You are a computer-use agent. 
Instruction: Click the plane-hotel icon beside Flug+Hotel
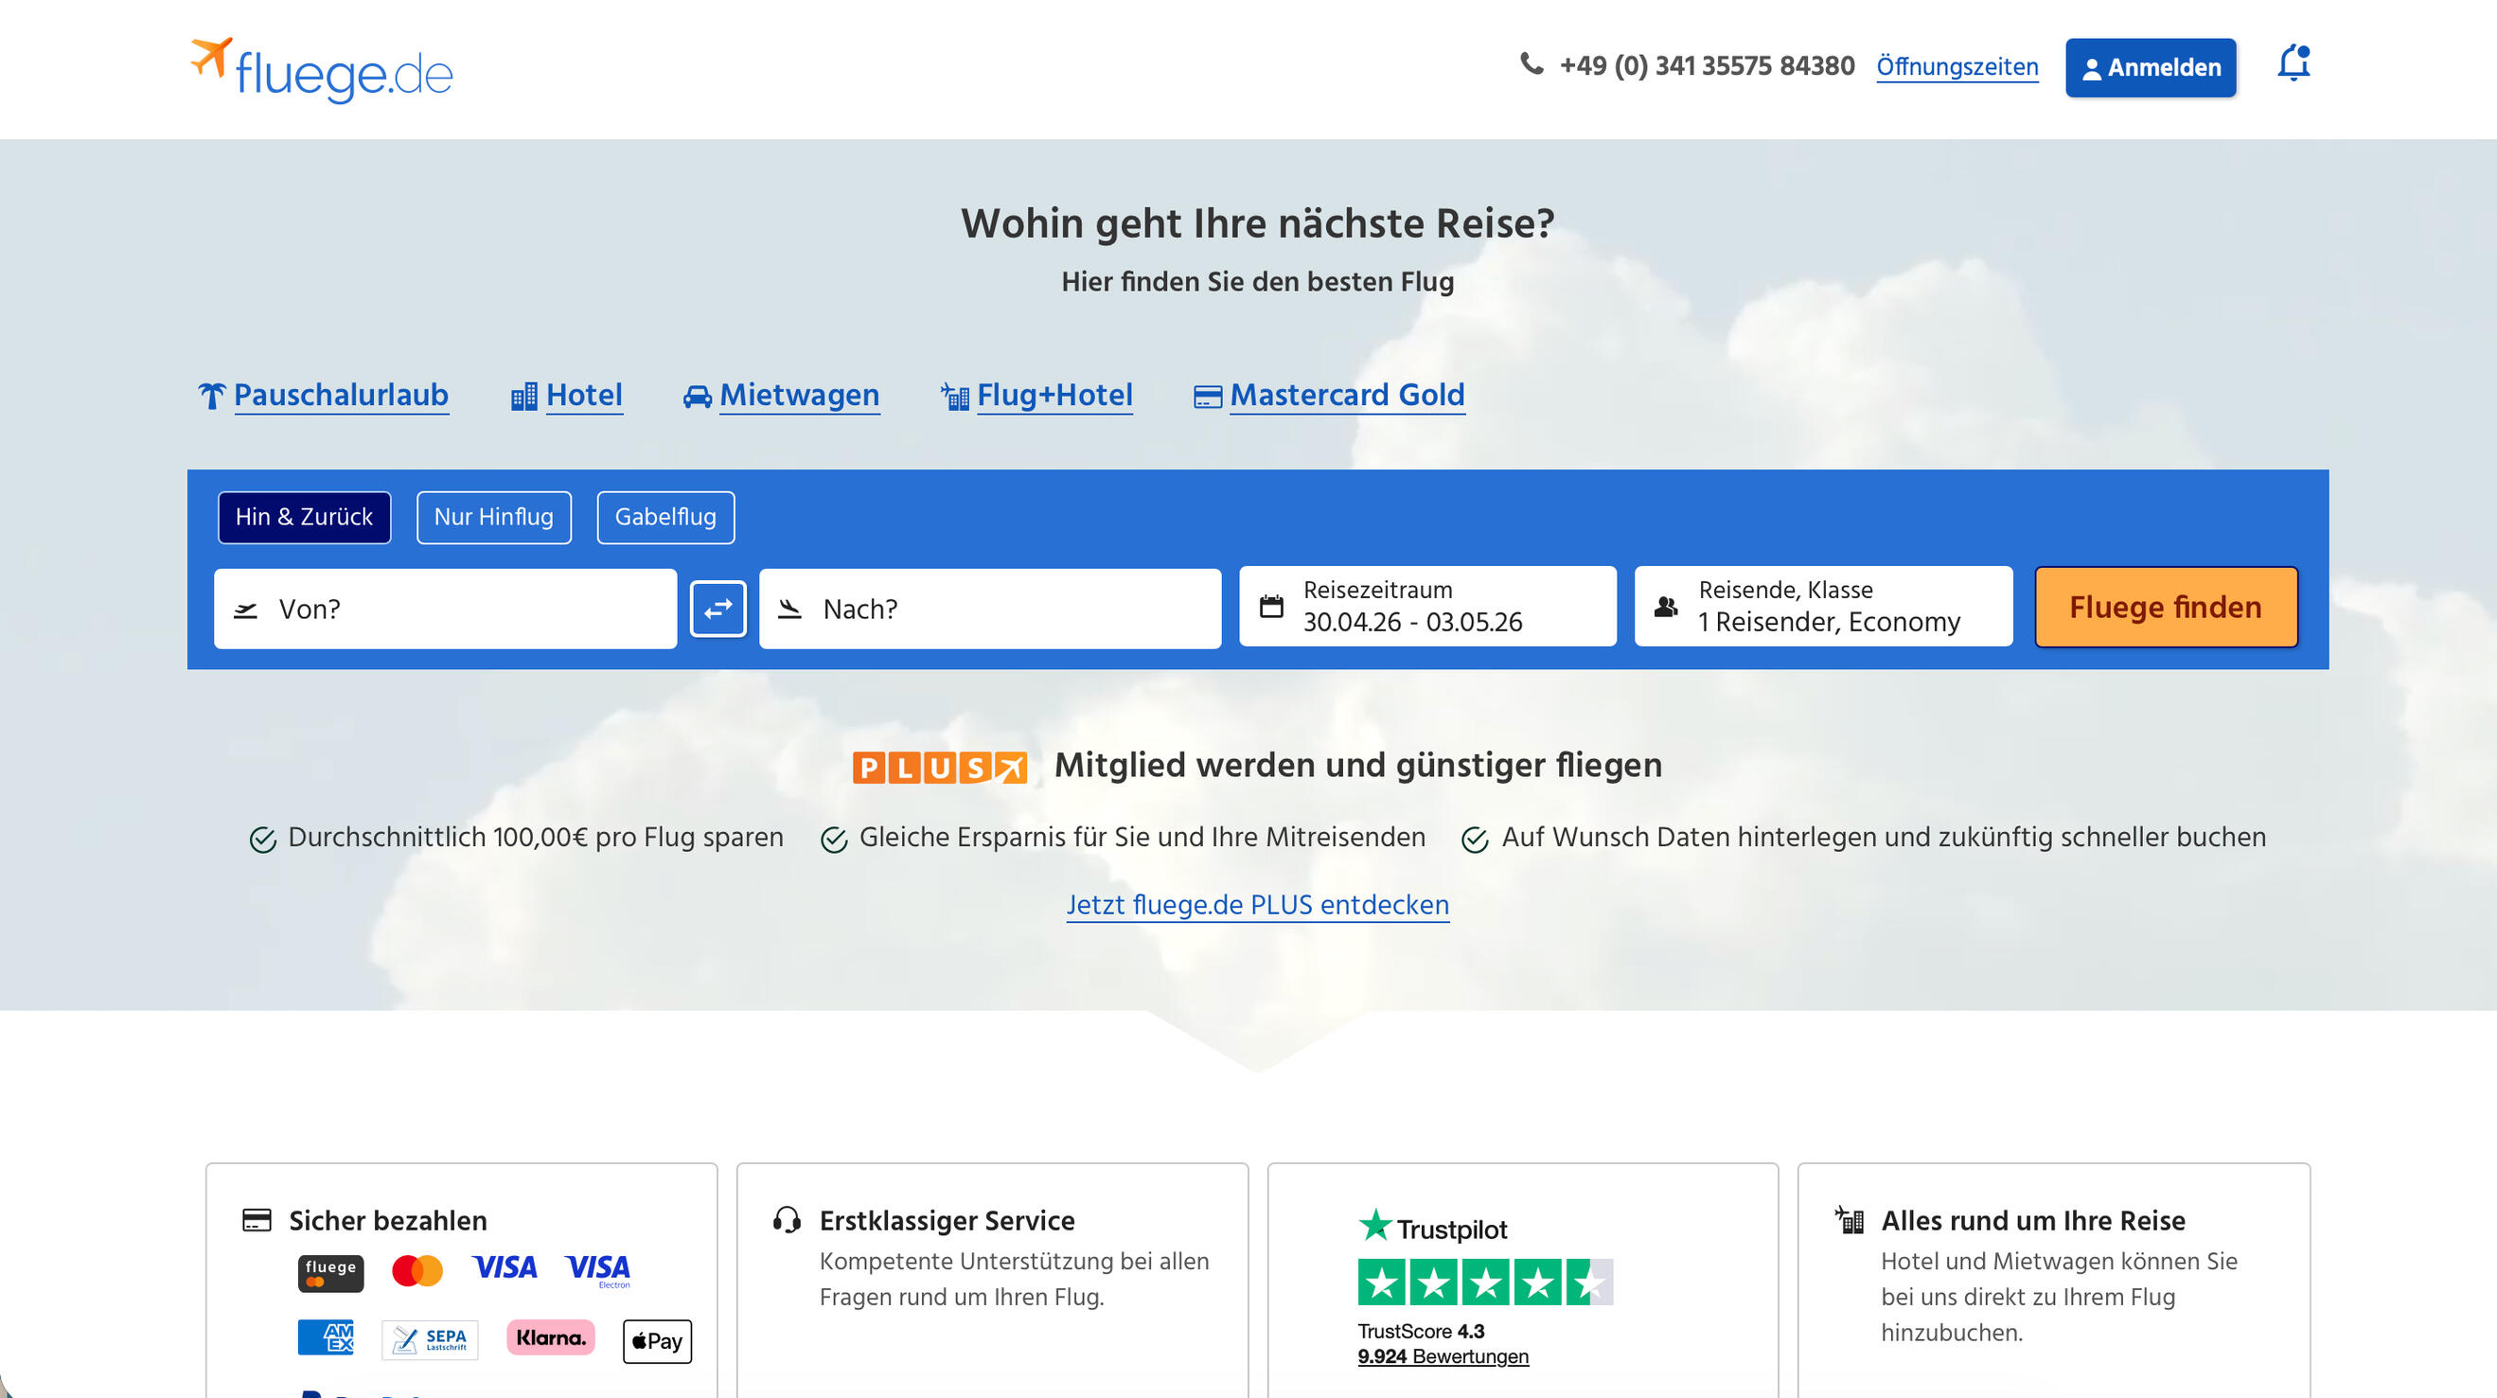(955, 396)
